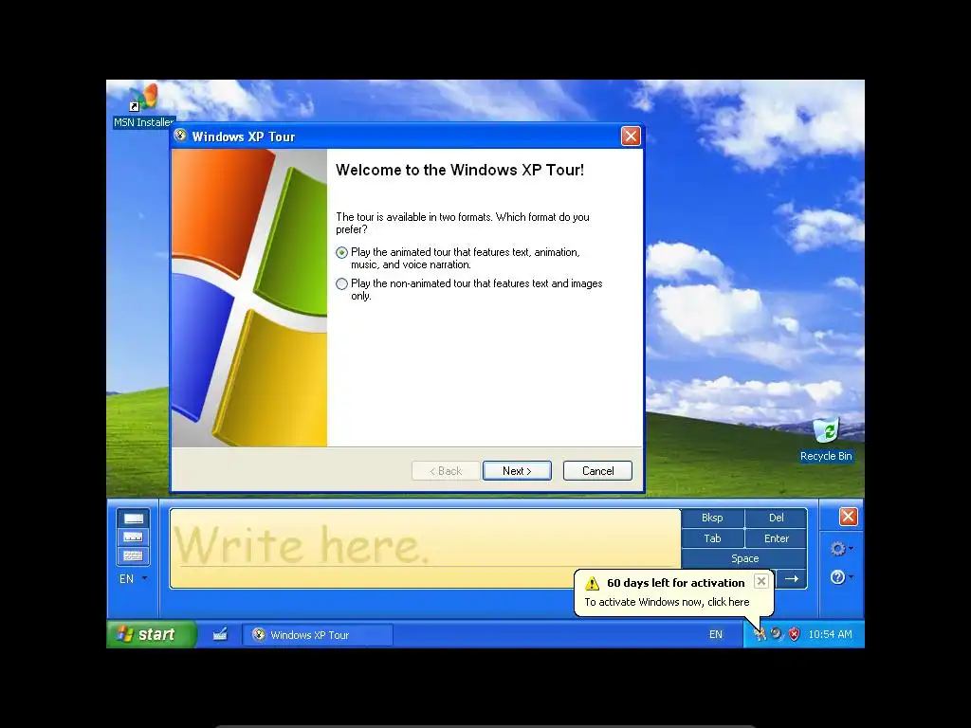Close the Windows XP Tour window
The height and width of the screenshot is (728, 971).
tap(631, 136)
